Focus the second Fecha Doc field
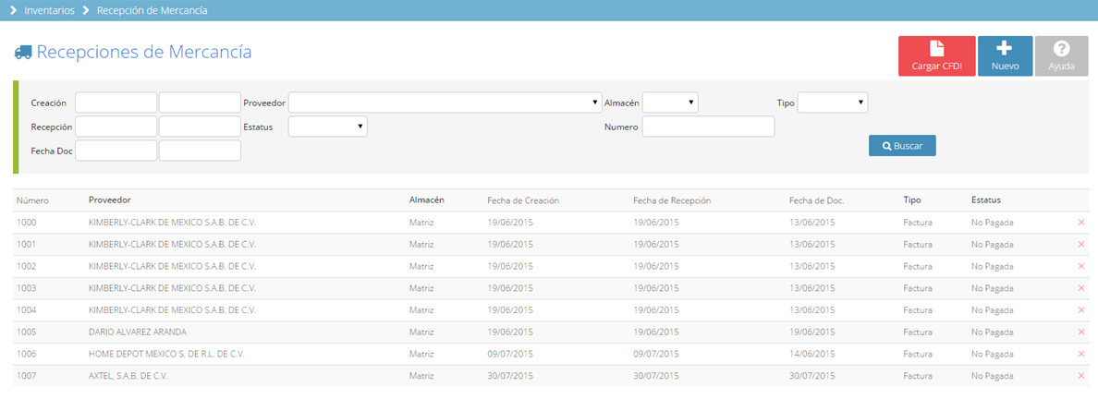1098x399 pixels. pyautogui.click(x=201, y=150)
